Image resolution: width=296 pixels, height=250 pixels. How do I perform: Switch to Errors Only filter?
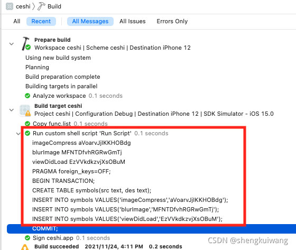pyautogui.click(x=172, y=21)
